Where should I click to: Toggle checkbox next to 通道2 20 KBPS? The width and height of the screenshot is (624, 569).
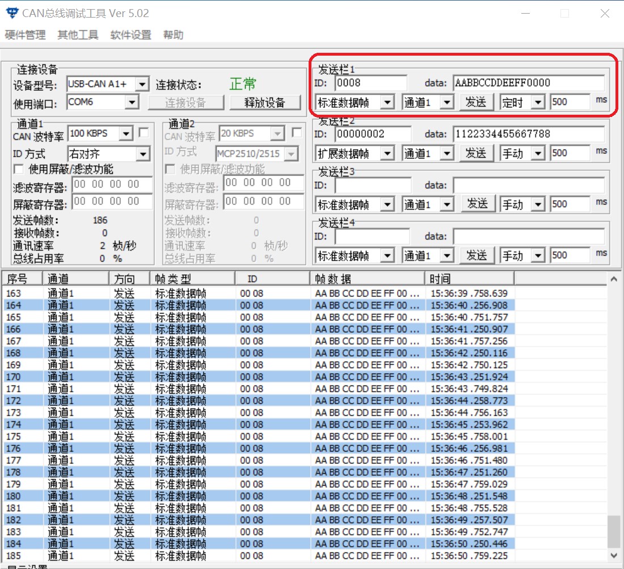[297, 133]
